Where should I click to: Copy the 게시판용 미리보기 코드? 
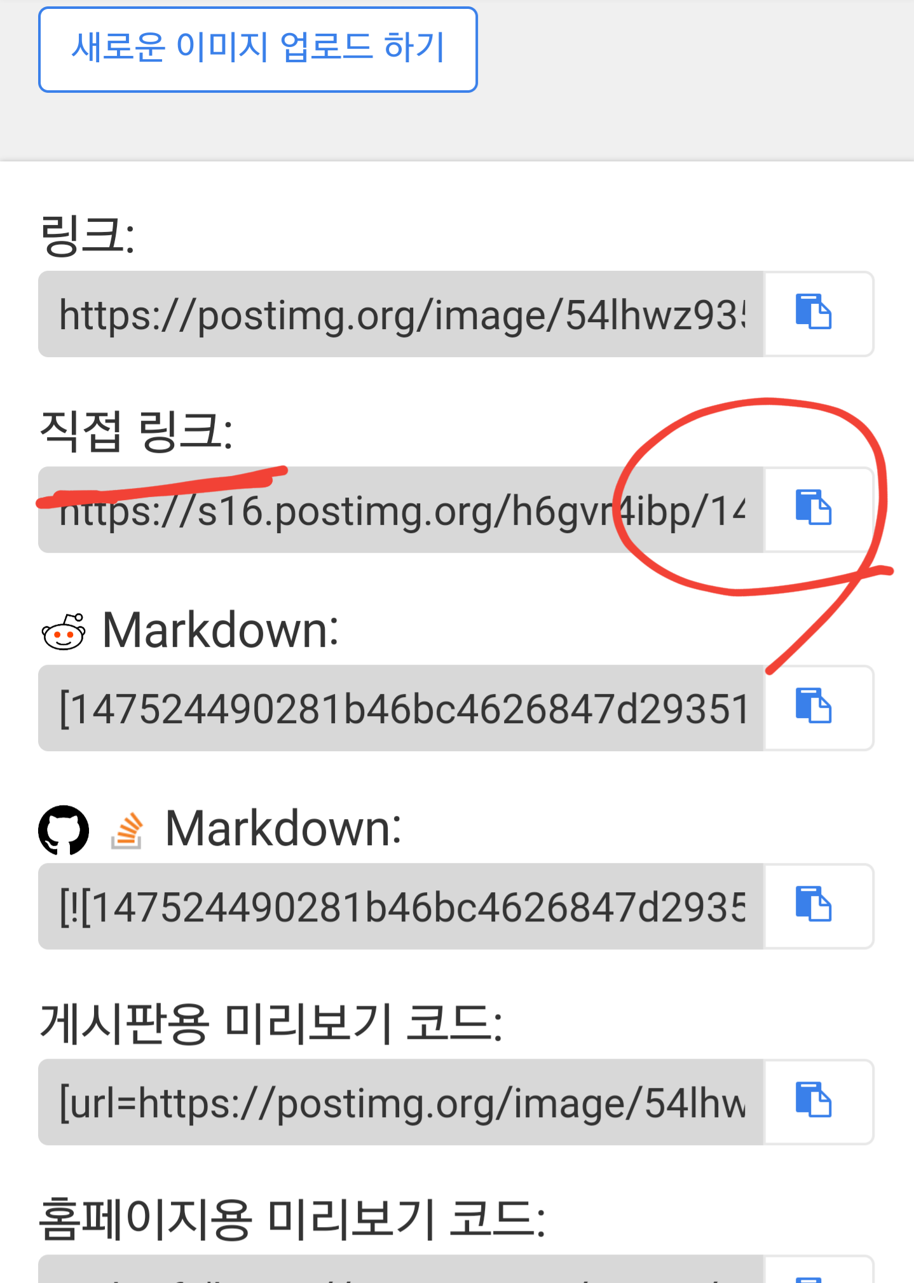[819, 1102]
